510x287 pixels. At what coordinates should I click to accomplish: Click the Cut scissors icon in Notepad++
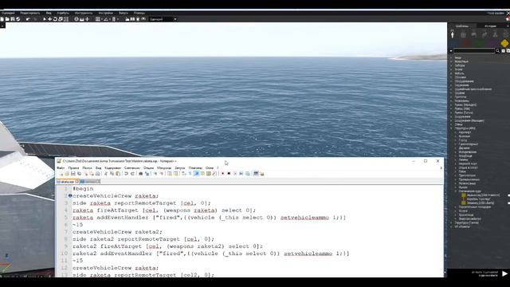(x=105, y=174)
